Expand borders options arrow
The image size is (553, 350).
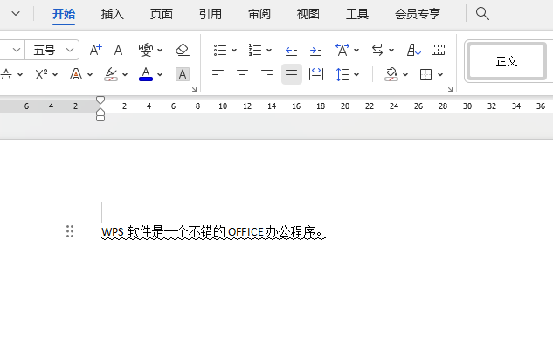tap(440, 75)
